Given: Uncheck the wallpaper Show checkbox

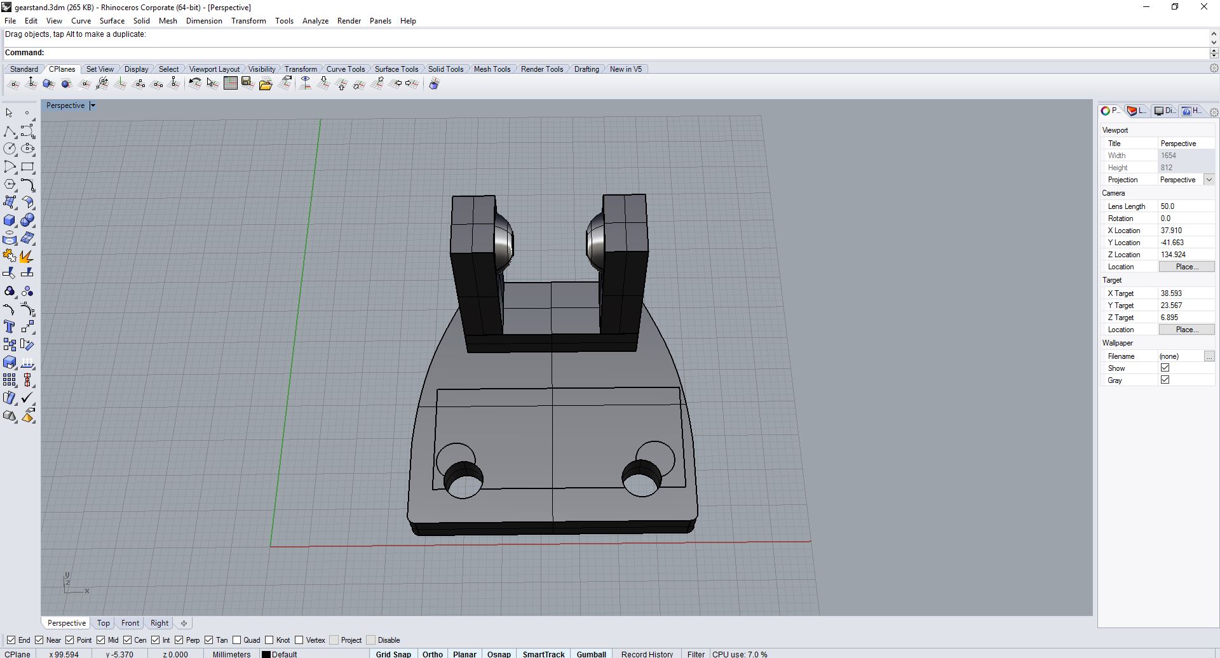Looking at the screenshot, I should tap(1165, 368).
